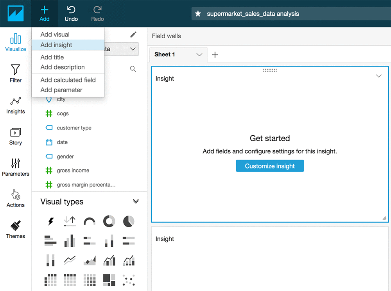
Task: Collapse the Visual types panel
Action: point(136,201)
